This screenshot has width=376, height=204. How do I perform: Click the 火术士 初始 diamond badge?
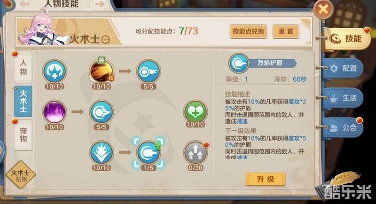coord(21,175)
